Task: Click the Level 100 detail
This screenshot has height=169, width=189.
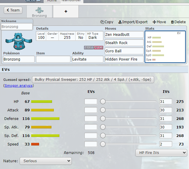Action: [x=41, y=36]
